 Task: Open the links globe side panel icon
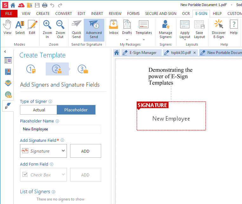8,95
